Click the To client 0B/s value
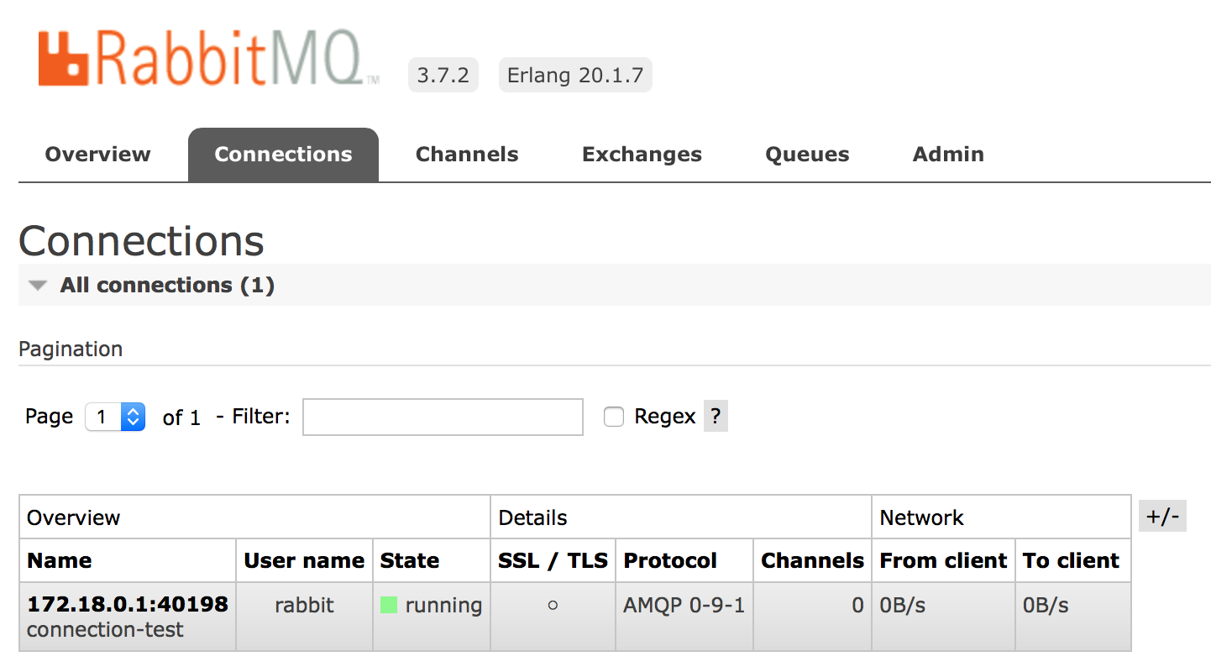Screen dimensions: 1211x667 [1046, 605]
